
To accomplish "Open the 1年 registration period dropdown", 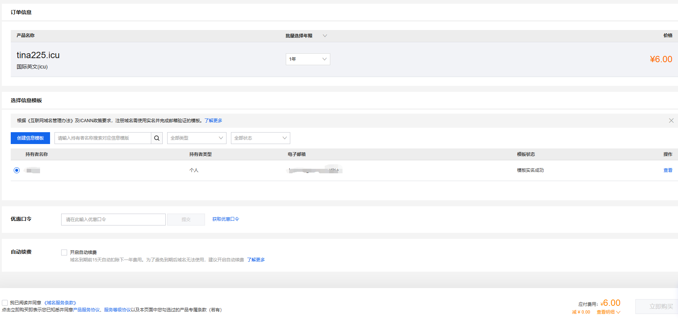I will [x=308, y=59].
